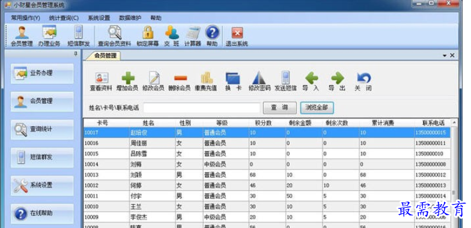The image size is (471, 228).
Task: Click the 换卡 card icon
Action: coord(233,82)
